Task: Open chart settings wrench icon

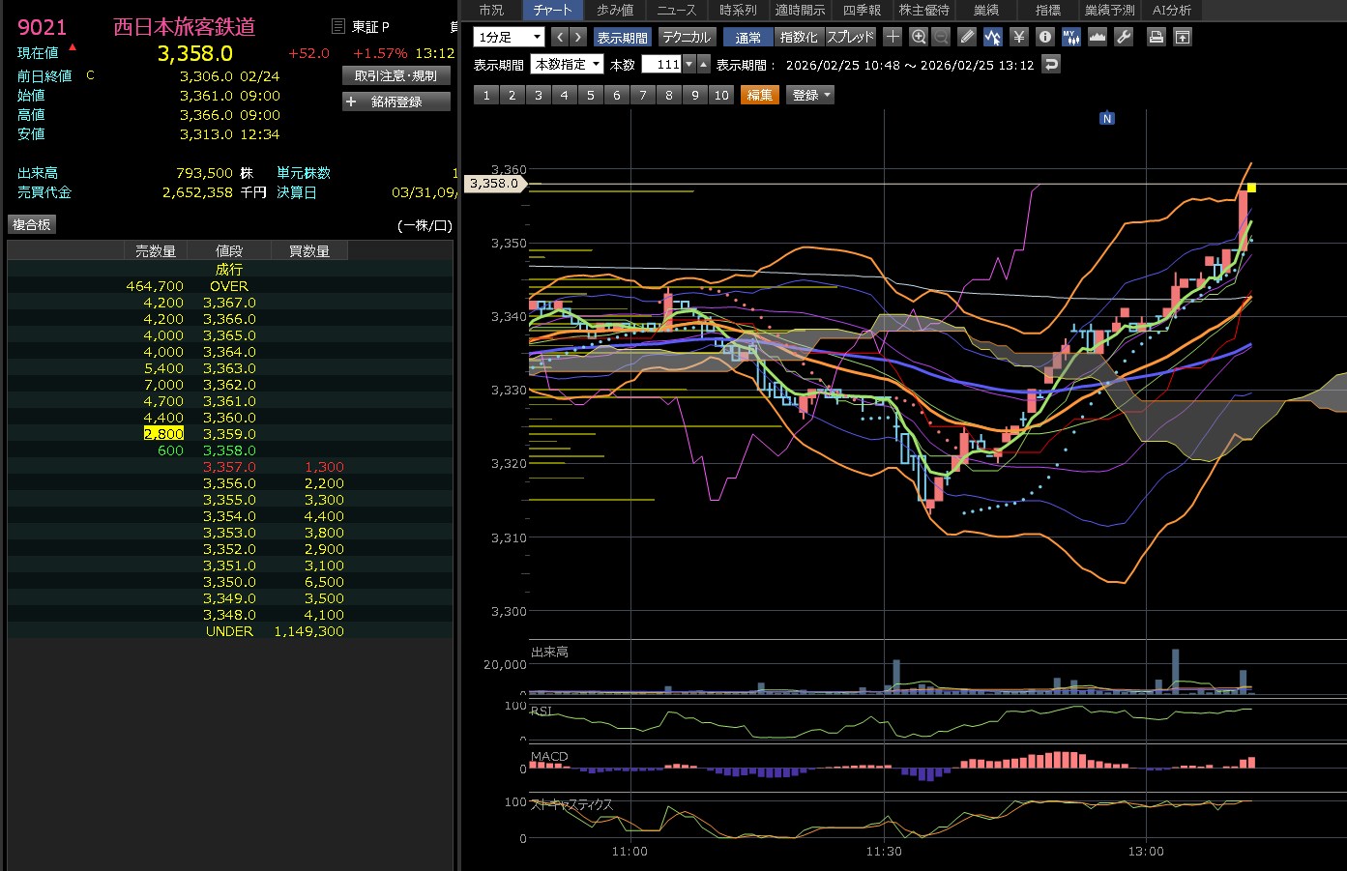Action: 1124,37
